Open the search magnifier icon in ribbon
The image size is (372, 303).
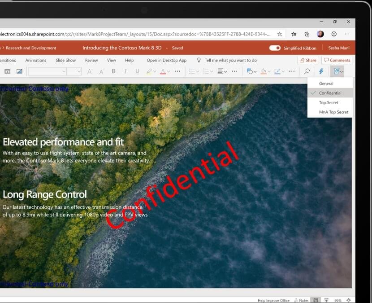[307, 71]
